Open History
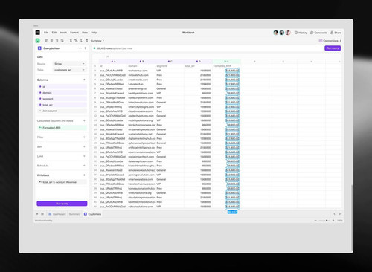Viewport: 372px width, 272px height. click(301, 33)
